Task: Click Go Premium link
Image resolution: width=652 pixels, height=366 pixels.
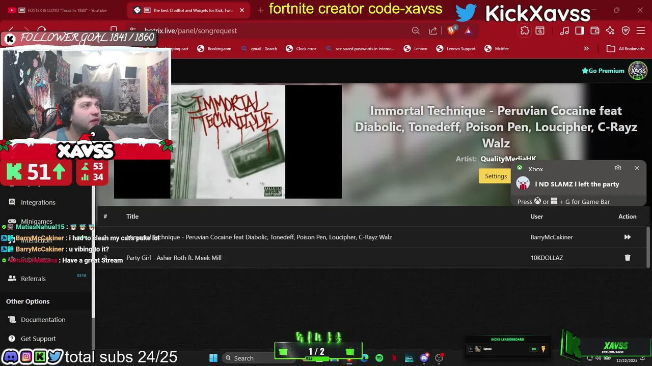Action: tap(603, 71)
